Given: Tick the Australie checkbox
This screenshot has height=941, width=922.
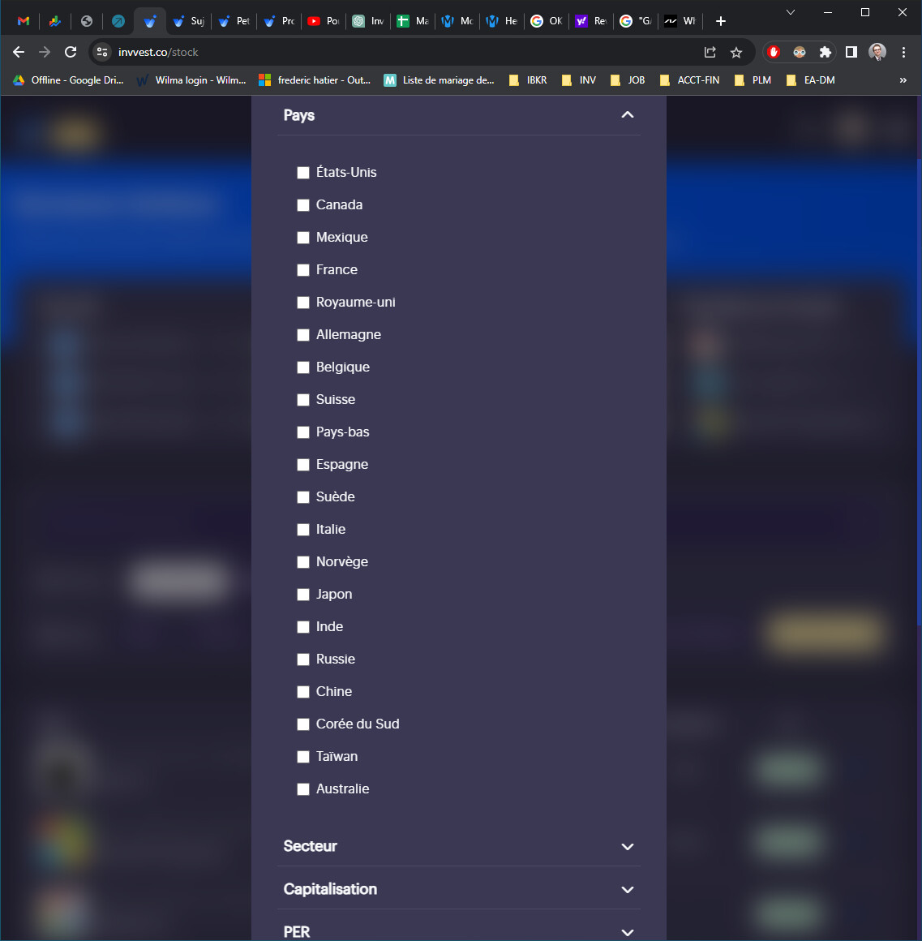Looking at the screenshot, I should [303, 789].
